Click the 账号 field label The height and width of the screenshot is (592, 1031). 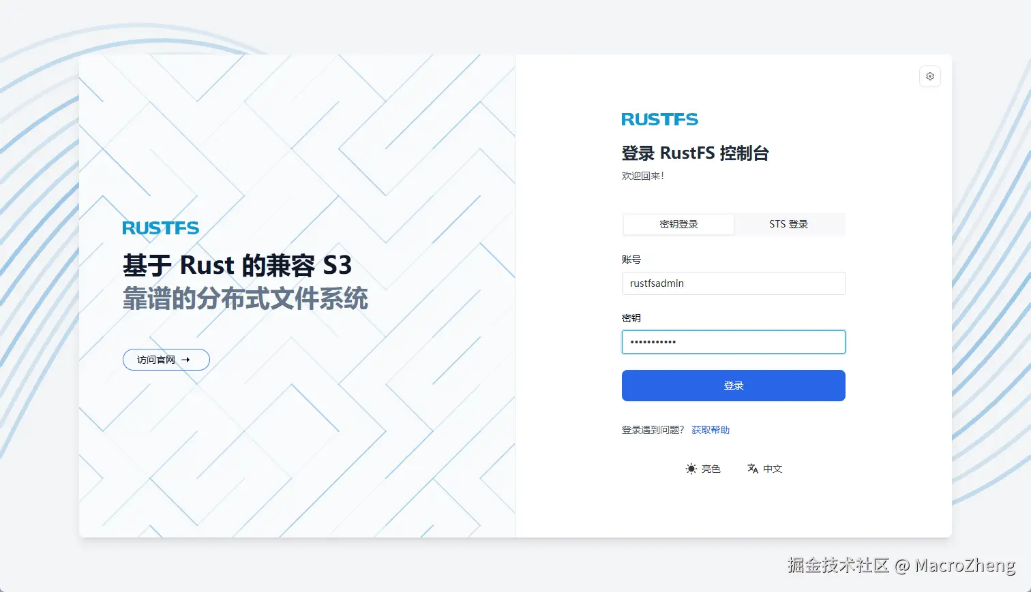631,260
